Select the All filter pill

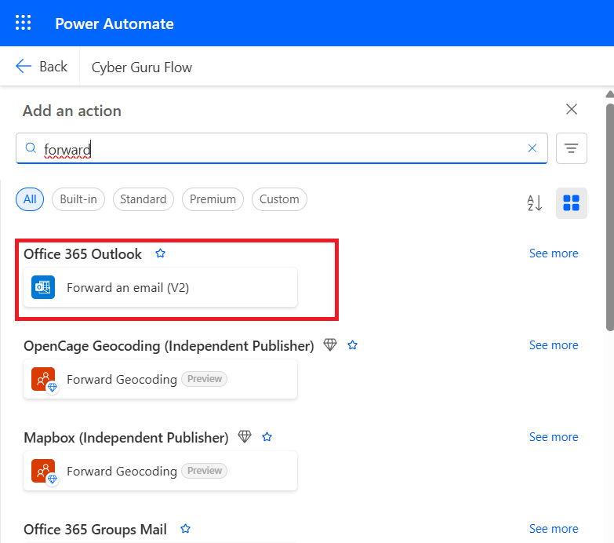coord(30,199)
